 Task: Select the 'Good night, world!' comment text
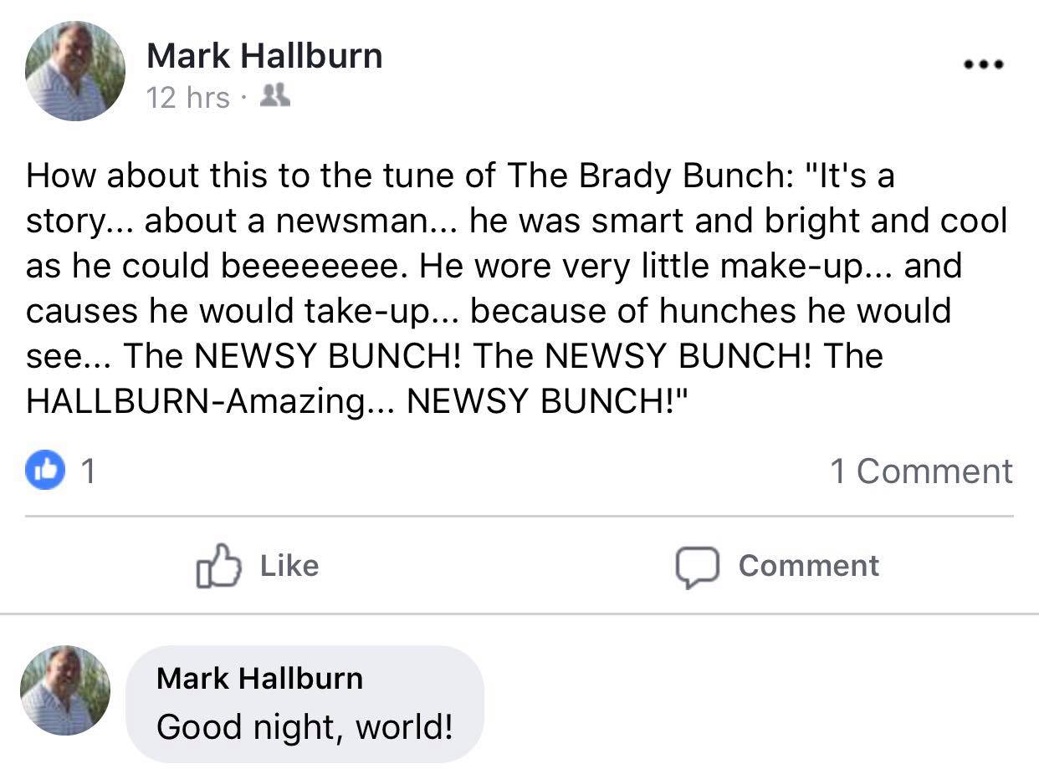(x=305, y=726)
